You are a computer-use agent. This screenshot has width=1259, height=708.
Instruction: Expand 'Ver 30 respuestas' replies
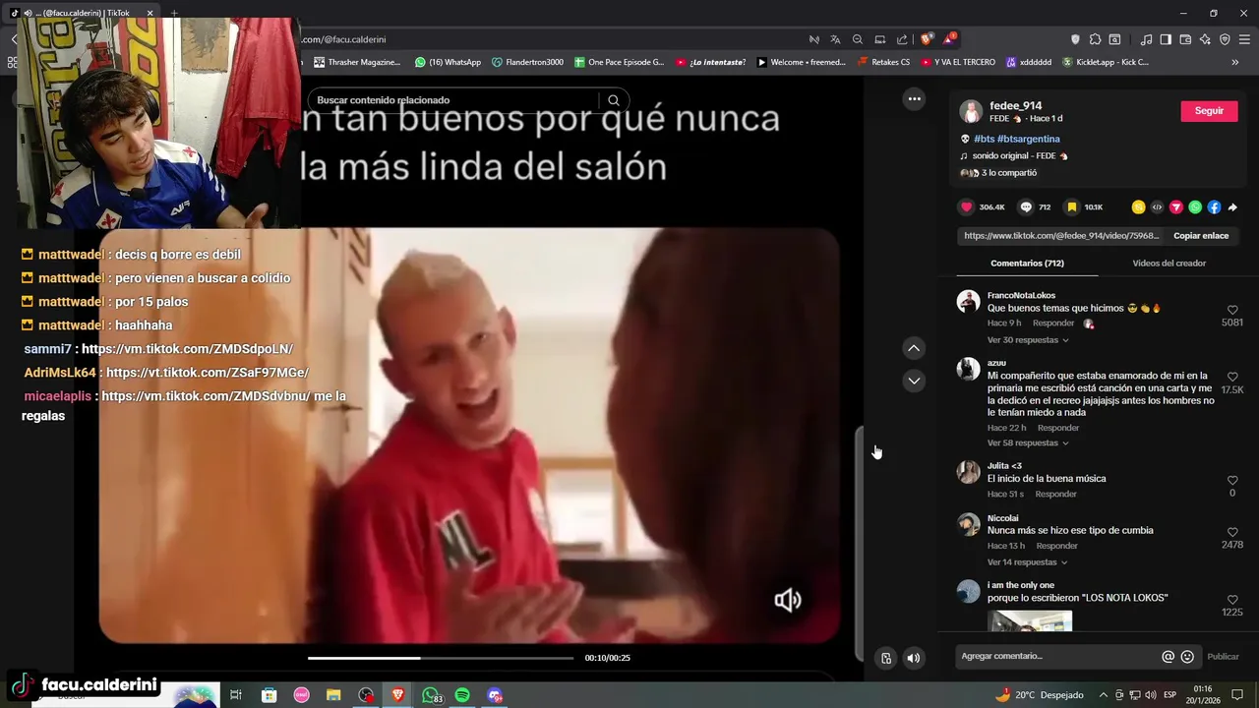click(x=1028, y=340)
